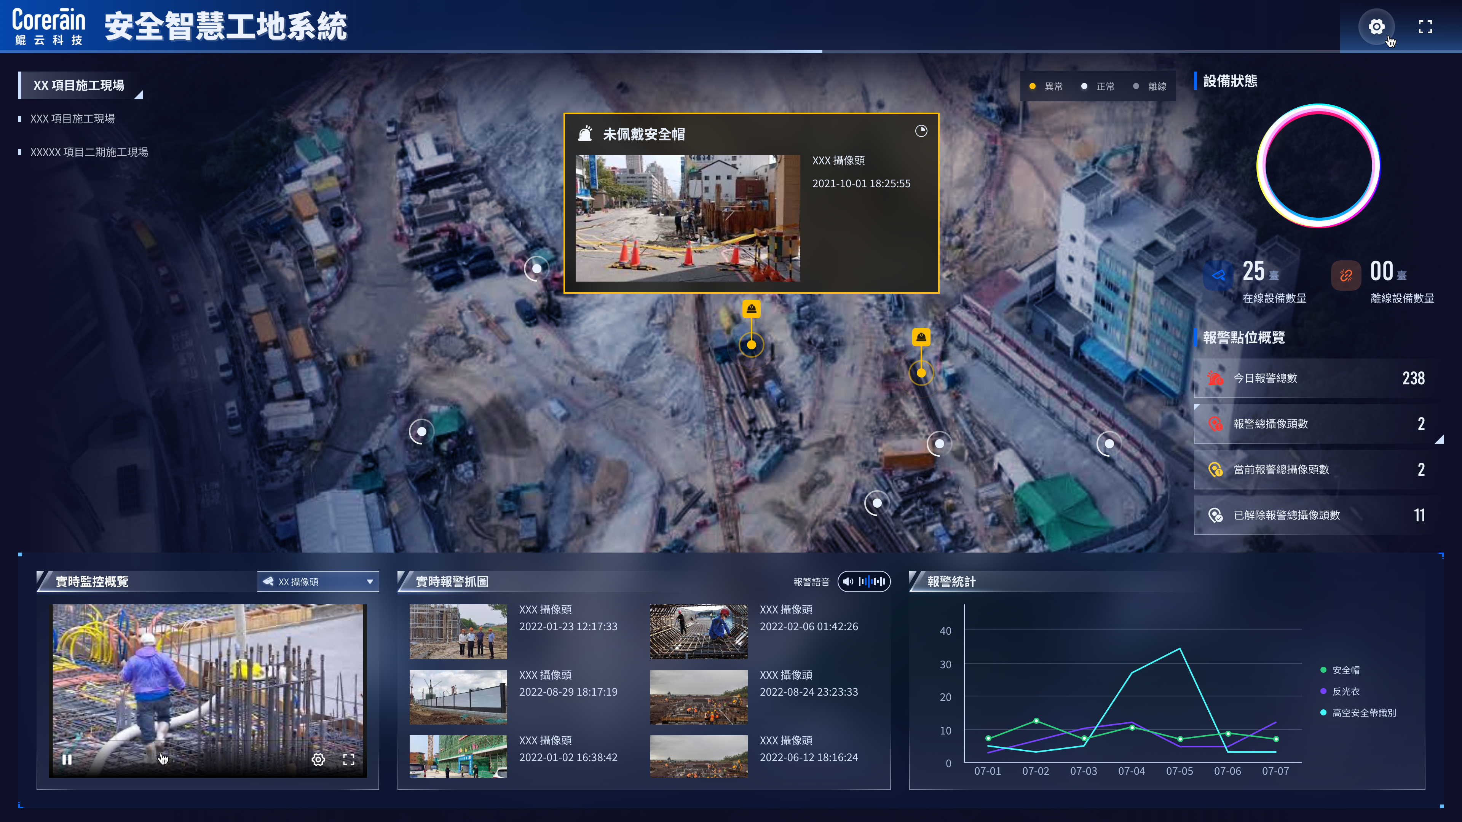The height and width of the screenshot is (822, 1462).
Task: Click the clock icon in alarm popup
Action: click(x=921, y=131)
